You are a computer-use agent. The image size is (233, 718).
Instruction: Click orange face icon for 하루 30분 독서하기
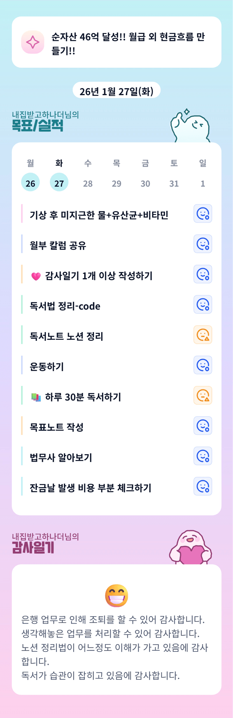203,395
